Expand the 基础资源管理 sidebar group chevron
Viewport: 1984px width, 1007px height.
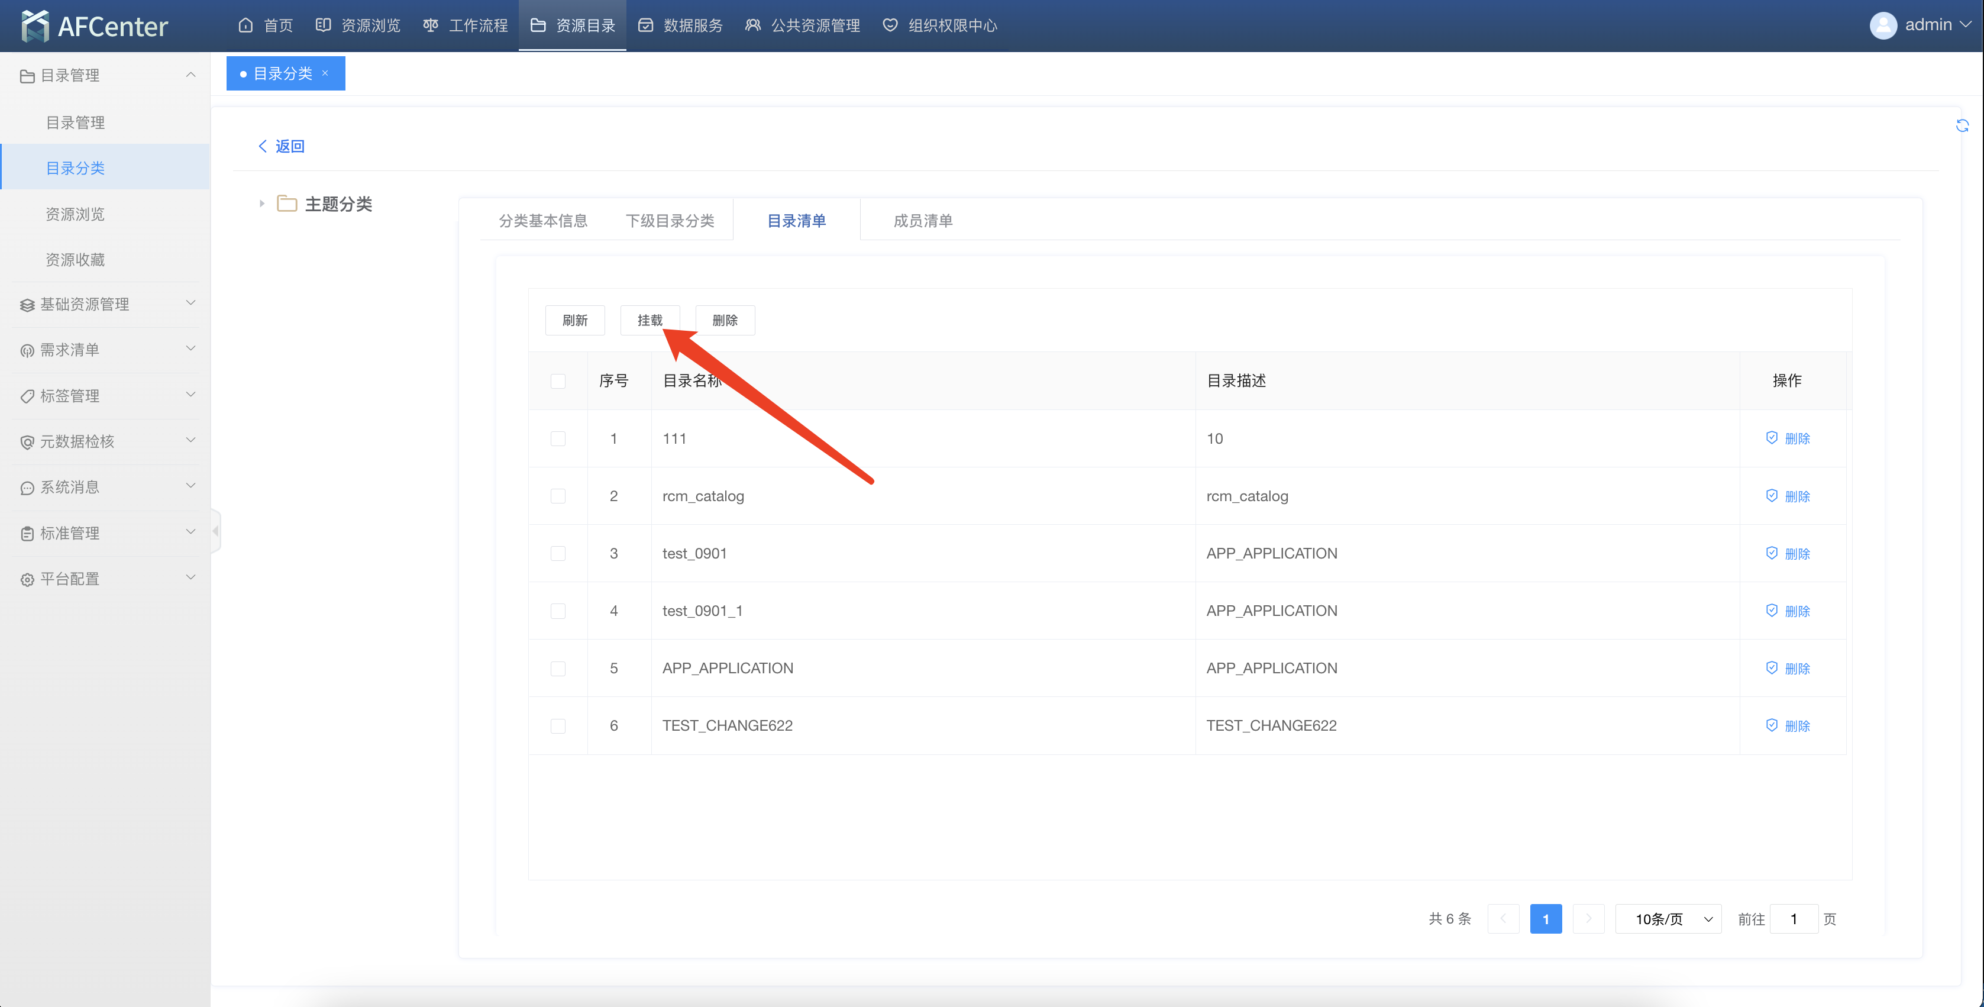click(x=191, y=303)
